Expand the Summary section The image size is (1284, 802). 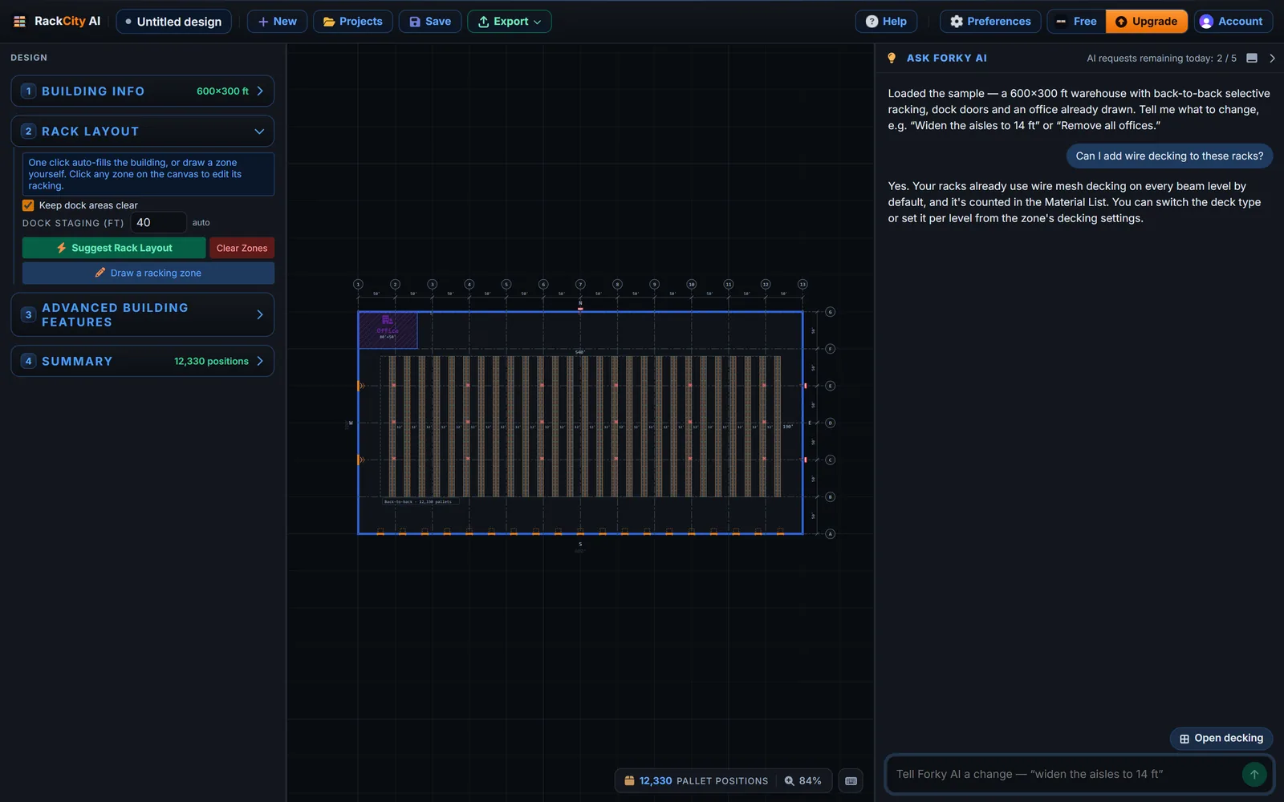point(143,361)
